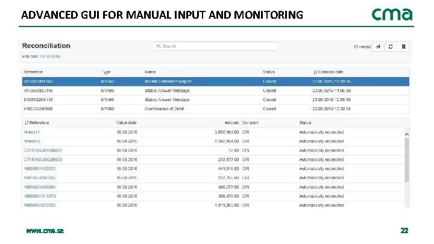Select the Interim Statement Report row
The width and height of the screenshot is (434, 244).
point(216,81)
